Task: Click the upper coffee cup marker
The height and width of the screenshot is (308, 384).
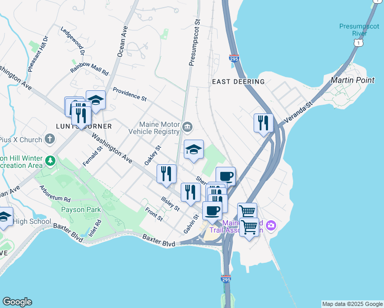Action: (226, 177)
